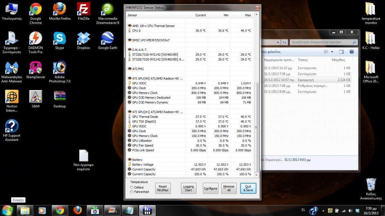Image resolution: width=385 pixels, height=216 pixels.
Task: Select CPU 0 sensor row
Action: click(190, 31)
